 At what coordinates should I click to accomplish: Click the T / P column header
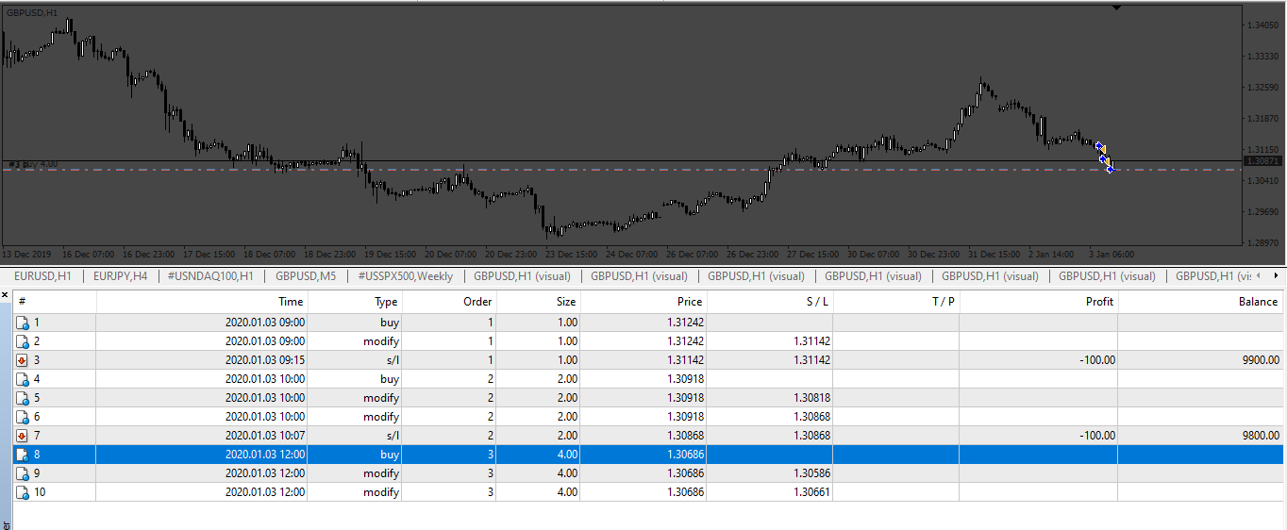click(896, 302)
